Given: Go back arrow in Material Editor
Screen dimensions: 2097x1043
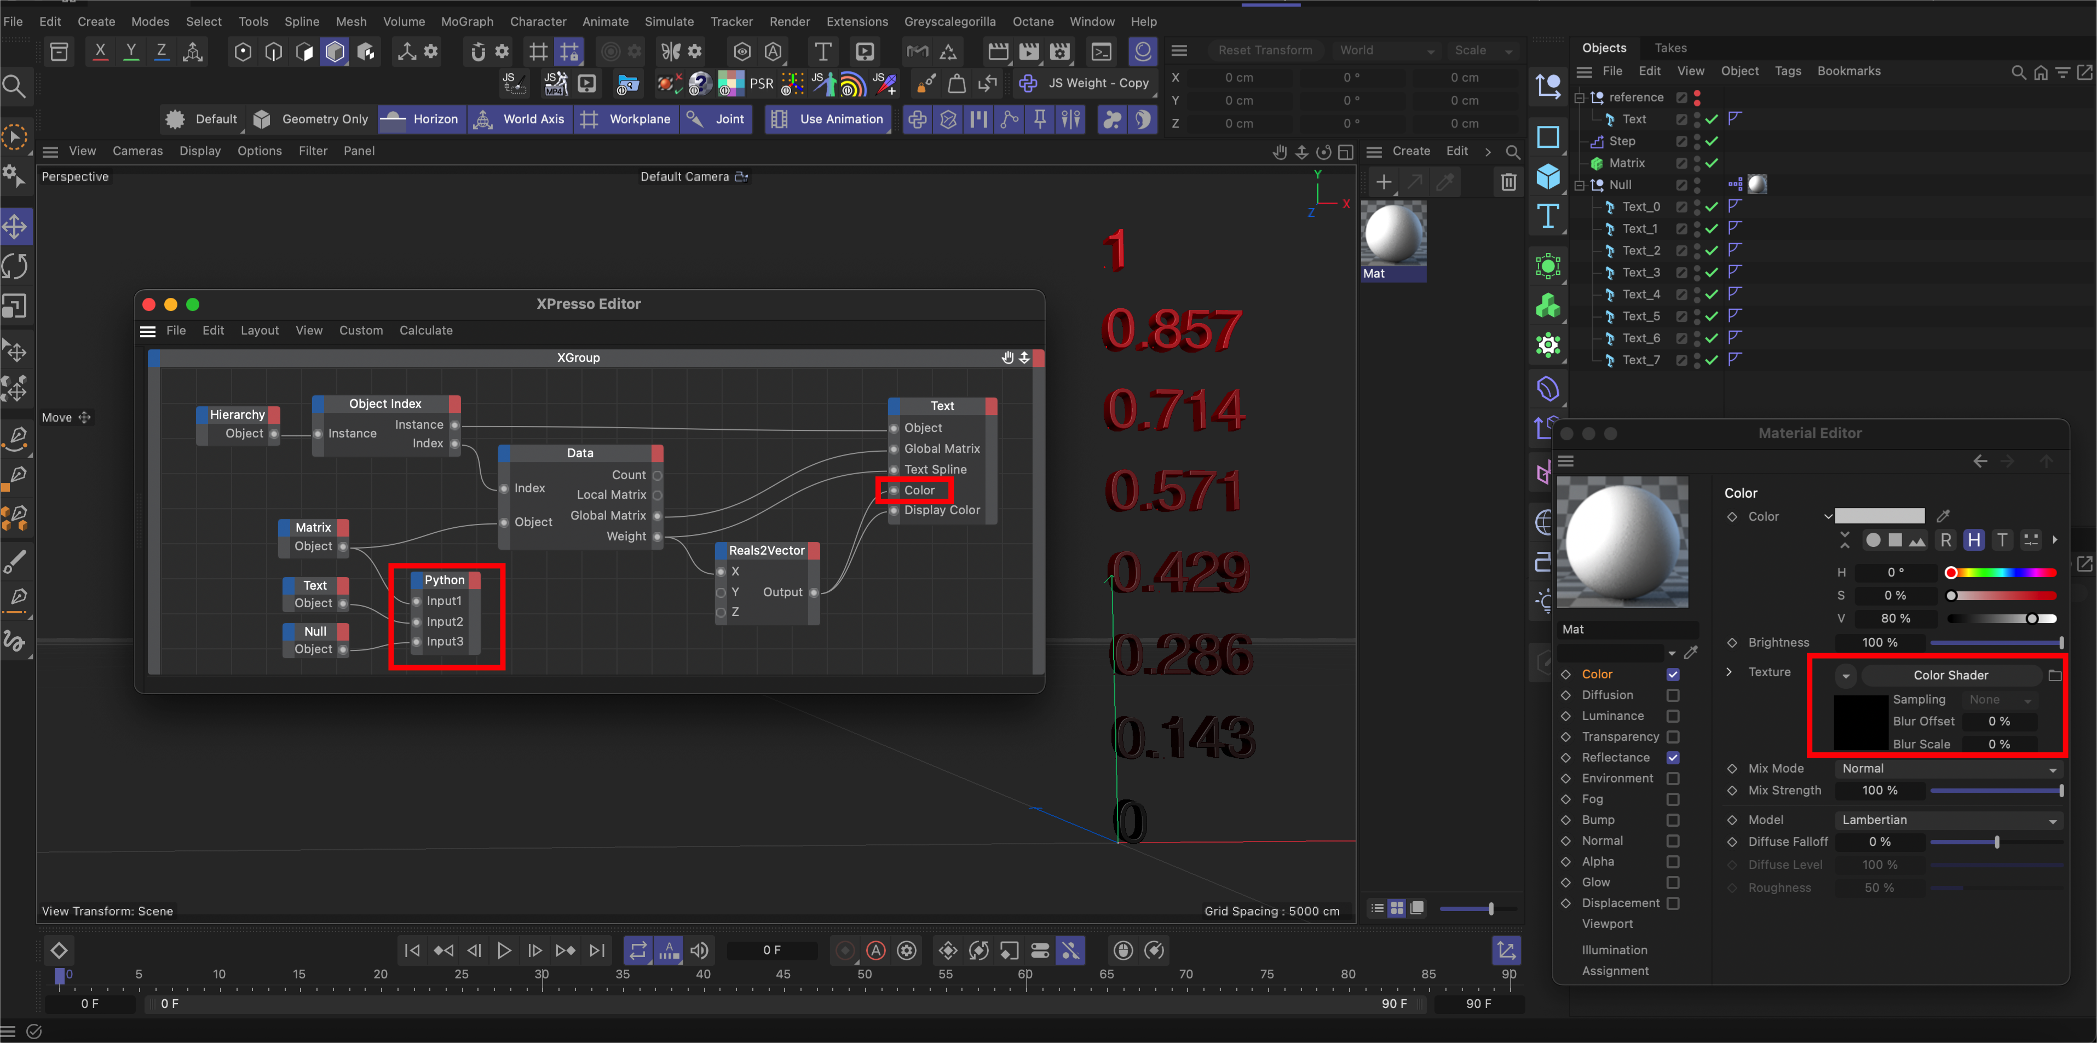Looking at the screenshot, I should (x=1980, y=462).
